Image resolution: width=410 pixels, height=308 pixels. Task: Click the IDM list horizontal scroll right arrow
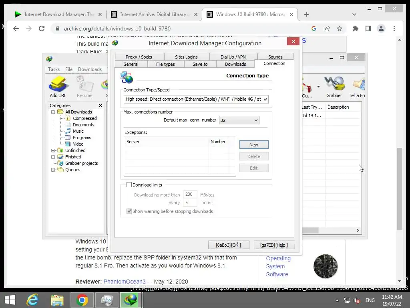[x=358, y=231]
